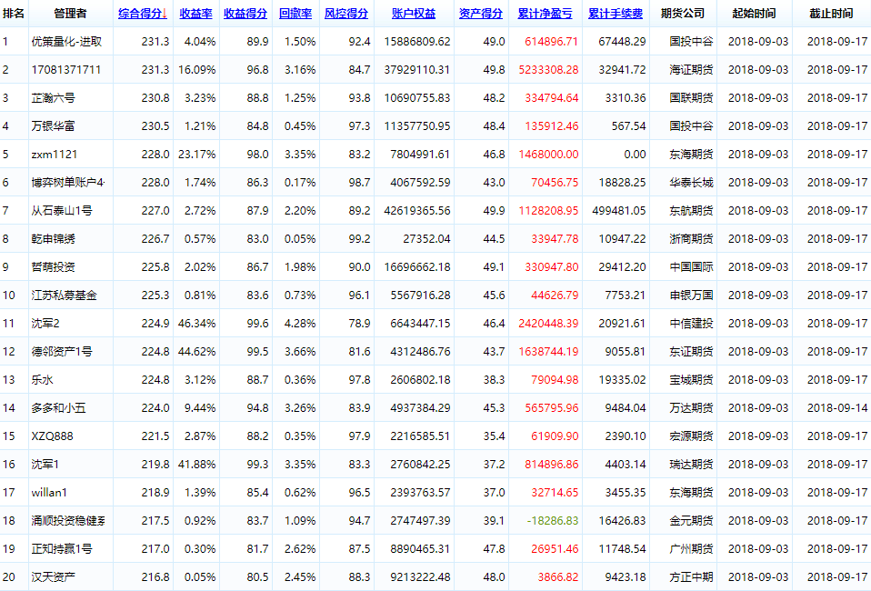The height and width of the screenshot is (591, 871).
Task: Click the 排名 column header
Action: pyautogui.click(x=14, y=14)
